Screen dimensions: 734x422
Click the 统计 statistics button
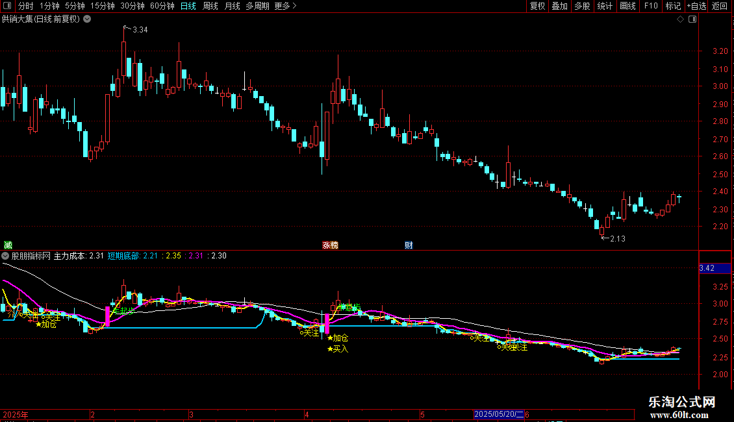[x=605, y=6]
